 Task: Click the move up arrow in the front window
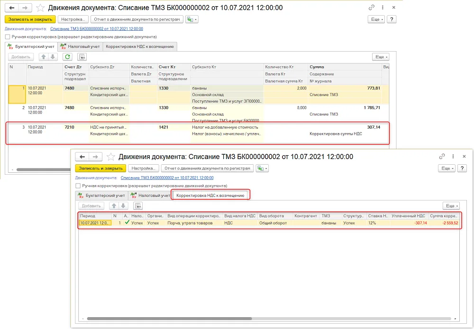(x=114, y=206)
